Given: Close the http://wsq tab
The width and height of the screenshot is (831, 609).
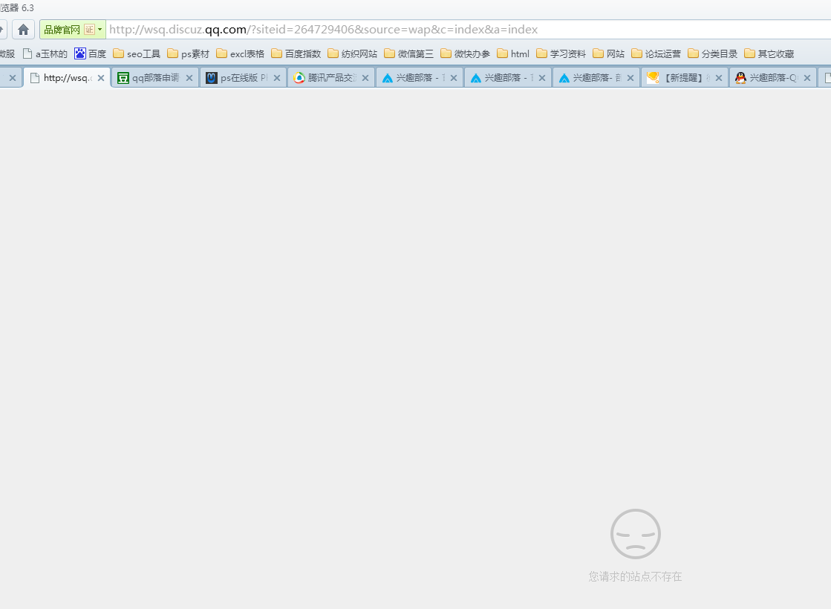Looking at the screenshot, I should tap(101, 78).
